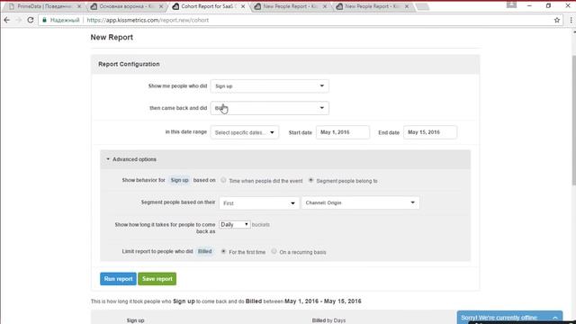Screen dimensions: 576x324
Task: Open the 'First' segment dropdown
Action: [x=259, y=202]
